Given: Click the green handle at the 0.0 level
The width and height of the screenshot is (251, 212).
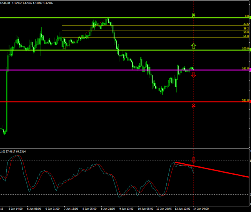Looking at the screenshot, I should 250,18.
